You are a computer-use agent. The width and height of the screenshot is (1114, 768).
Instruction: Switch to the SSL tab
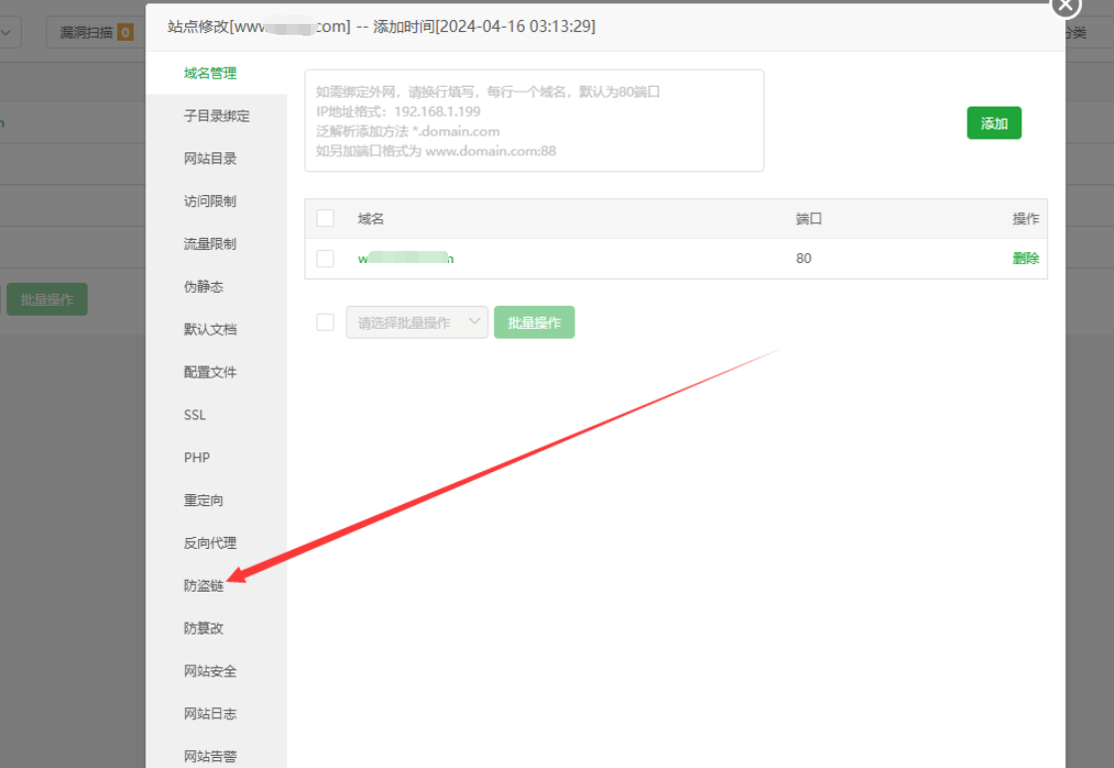click(195, 414)
